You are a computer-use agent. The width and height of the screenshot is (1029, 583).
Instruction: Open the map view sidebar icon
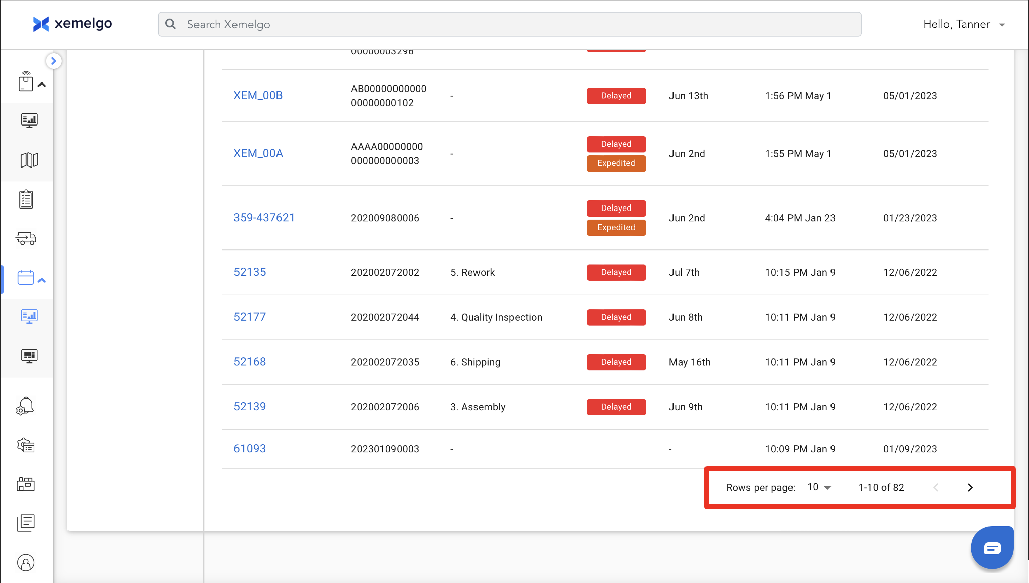click(29, 160)
